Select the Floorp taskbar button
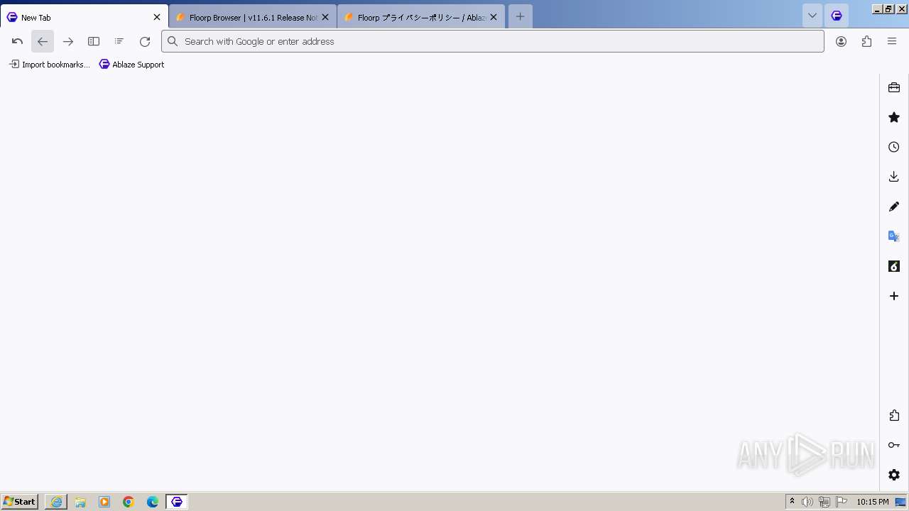 (x=177, y=502)
